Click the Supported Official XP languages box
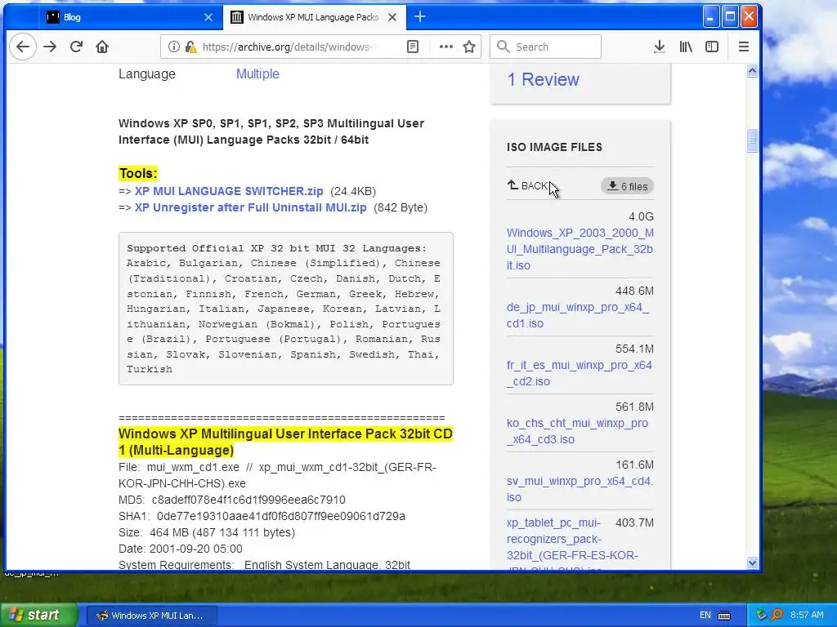This screenshot has height=627, width=837. 285,308
